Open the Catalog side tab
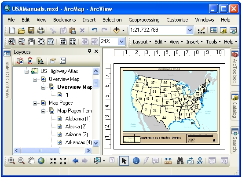Screen dimensions: 242x178 tap(235, 106)
